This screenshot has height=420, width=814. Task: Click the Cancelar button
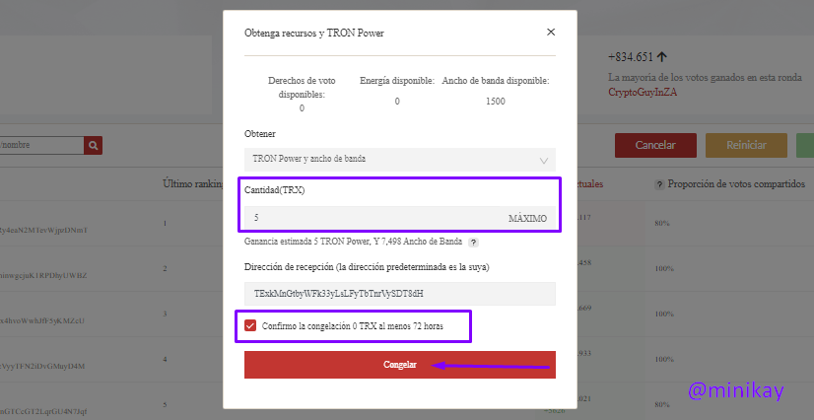655,145
